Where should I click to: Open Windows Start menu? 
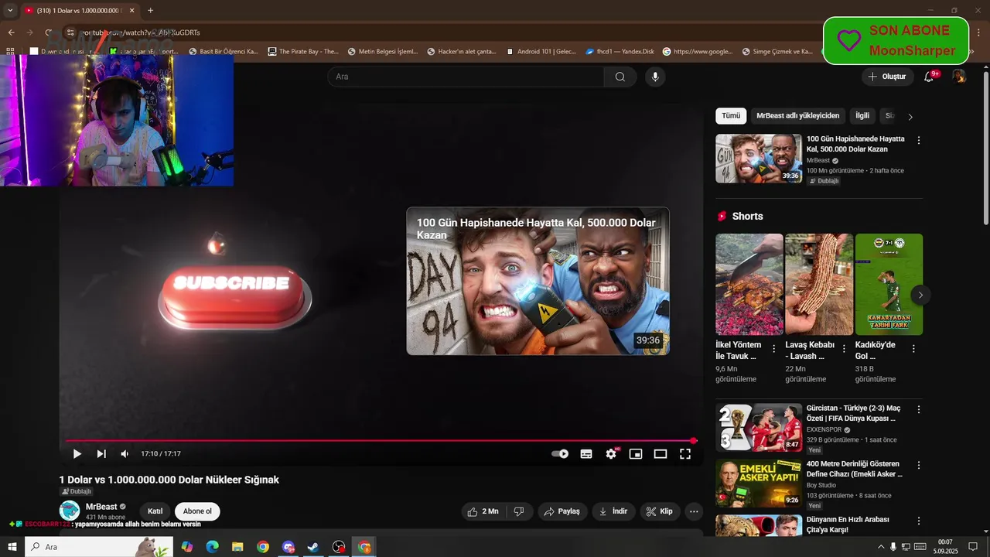pyautogui.click(x=12, y=547)
